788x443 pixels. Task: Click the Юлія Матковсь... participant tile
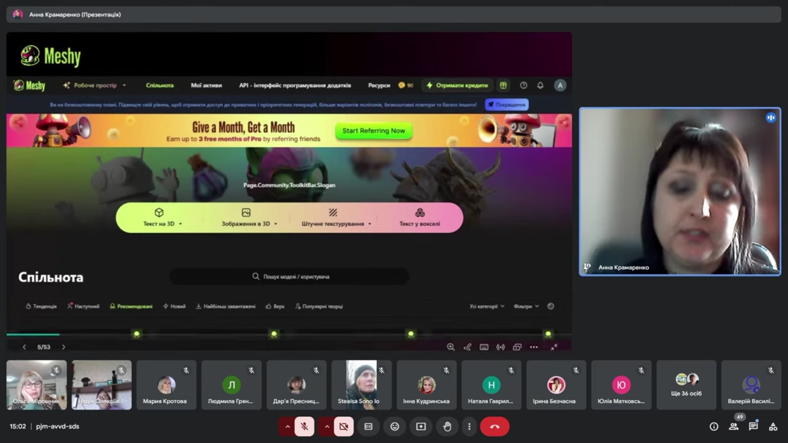621,385
